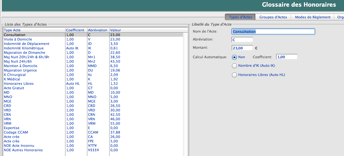This screenshot has height=156, width=344.
Task: Select the K Chirurgical row
Action: tap(93, 75)
